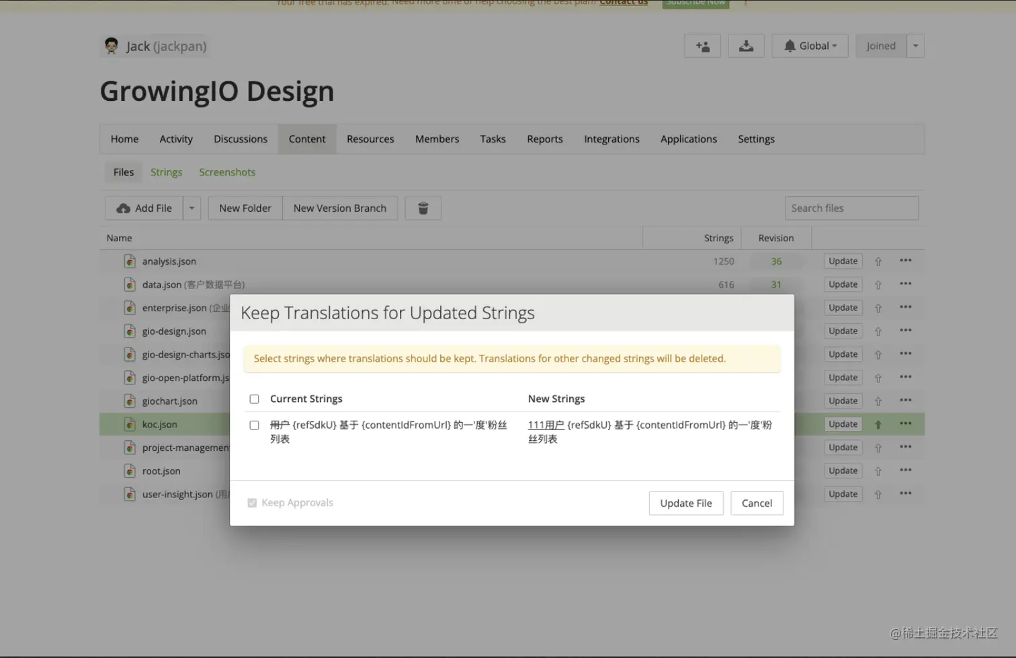
Task: Check the 用户 {refSdkU} string checkbox
Action: (254, 425)
